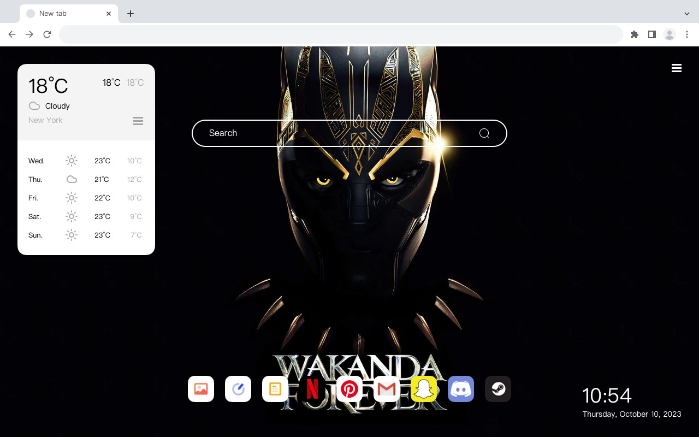The height and width of the screenshot is (437, 699).
Task: Open a new browser tab with plus
Action: 130,14
